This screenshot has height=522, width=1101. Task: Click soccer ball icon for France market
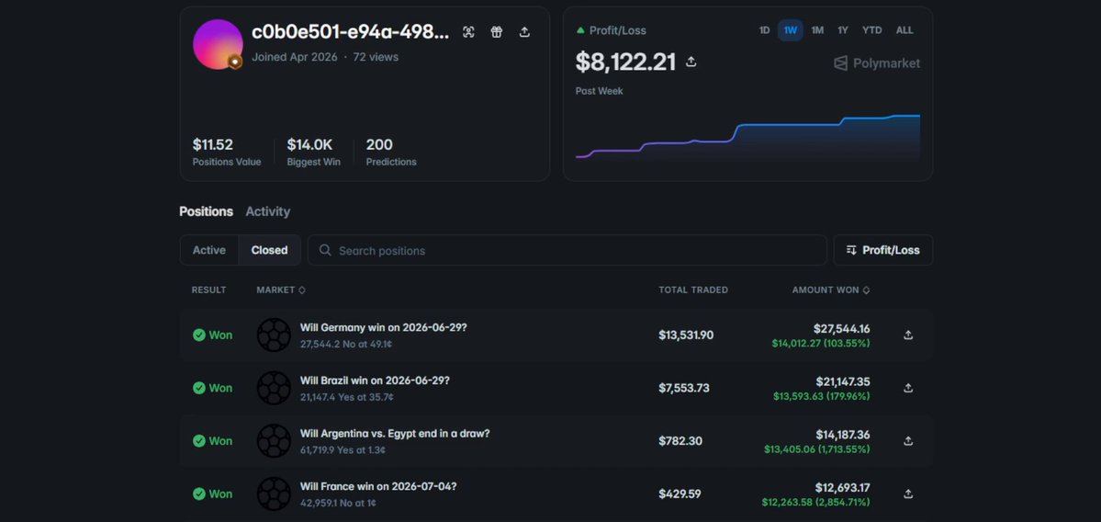pyautogui.click(x=274, y=494)
